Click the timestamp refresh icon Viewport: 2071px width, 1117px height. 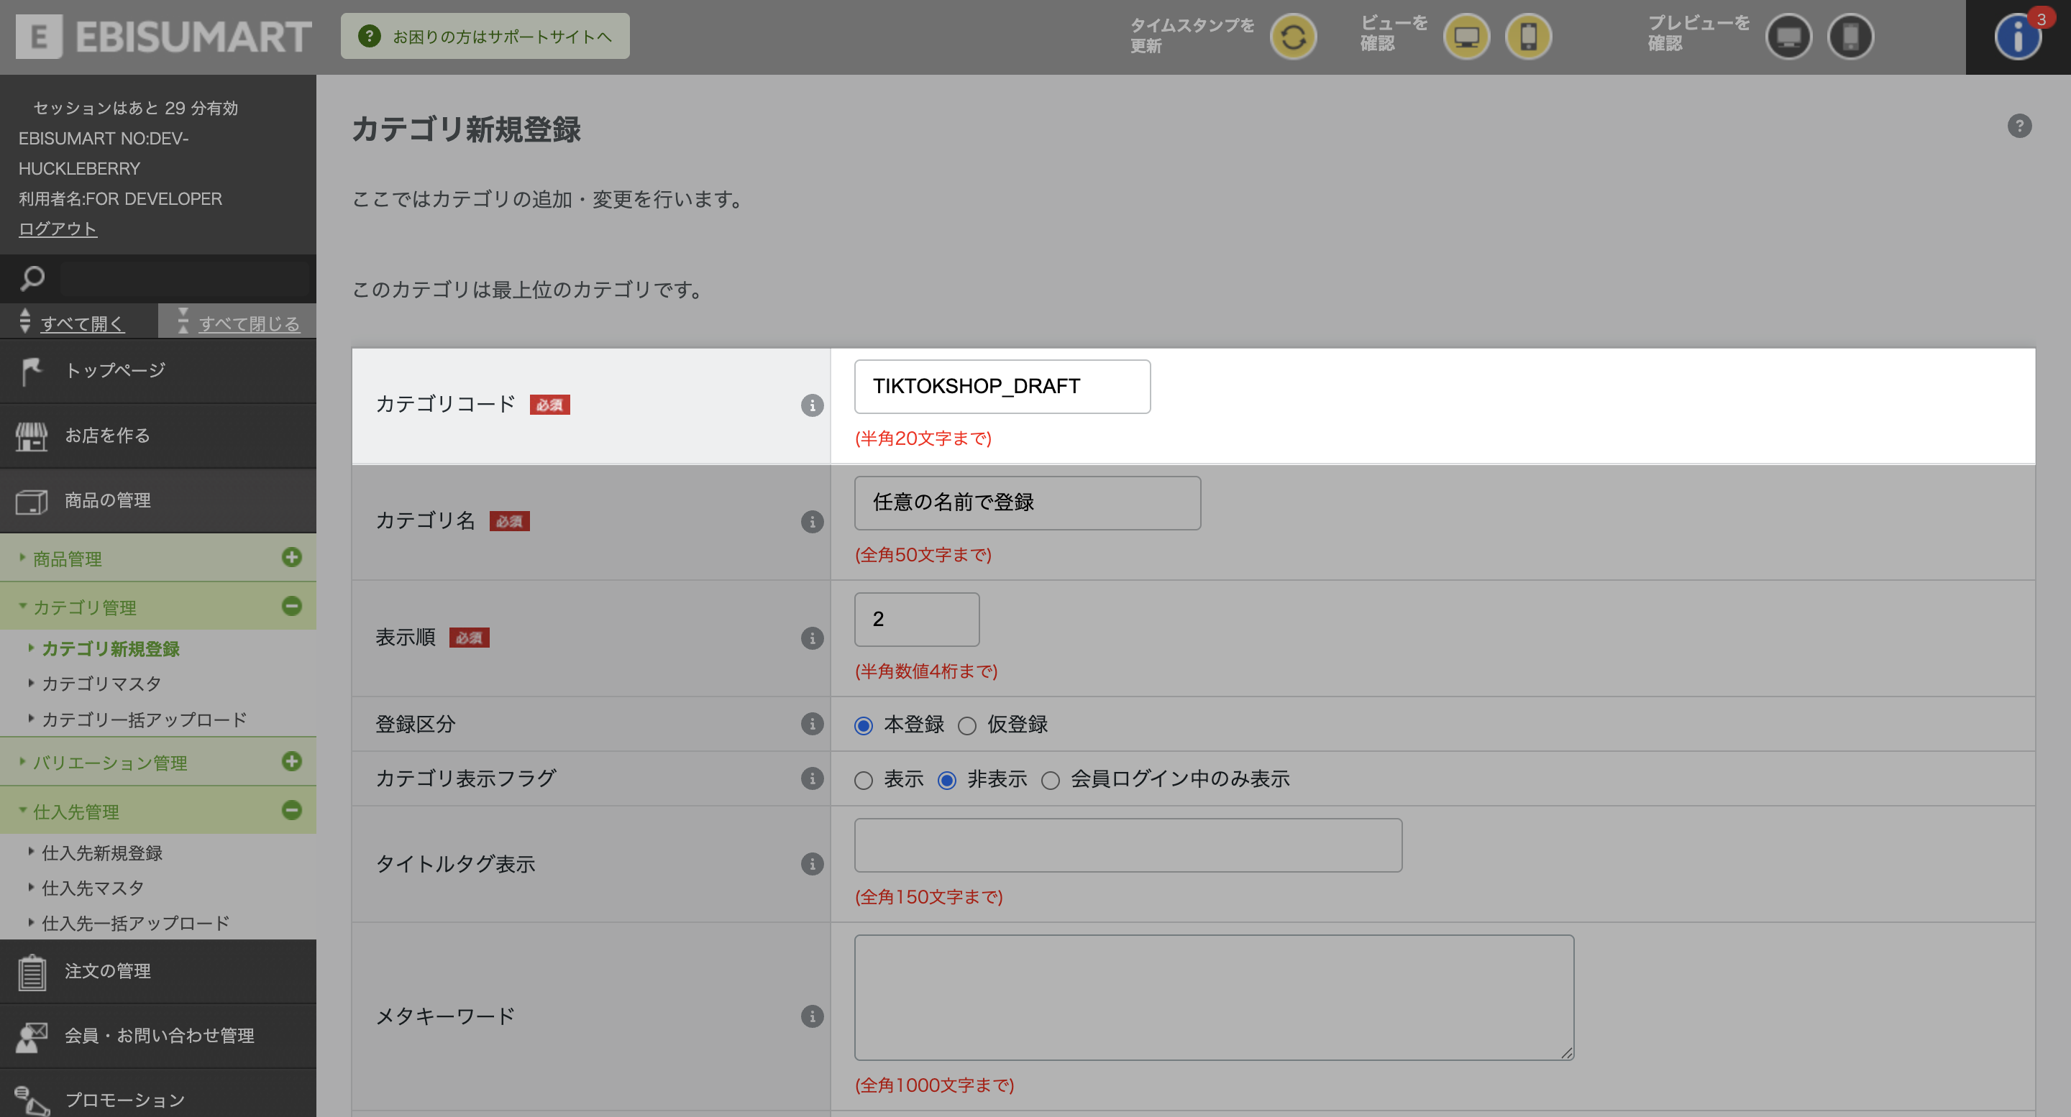[x=1293, y=37]
